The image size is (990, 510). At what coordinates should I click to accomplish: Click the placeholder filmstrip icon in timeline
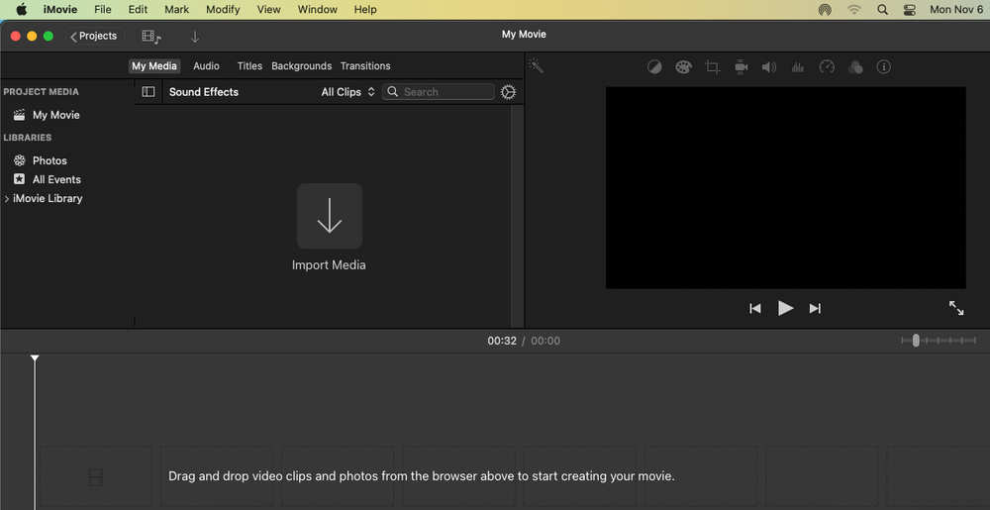[95, 476]
